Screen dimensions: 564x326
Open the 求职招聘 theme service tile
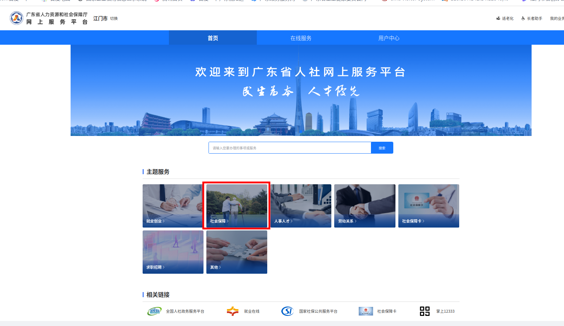pyautogui.click(x=173, y=252)
